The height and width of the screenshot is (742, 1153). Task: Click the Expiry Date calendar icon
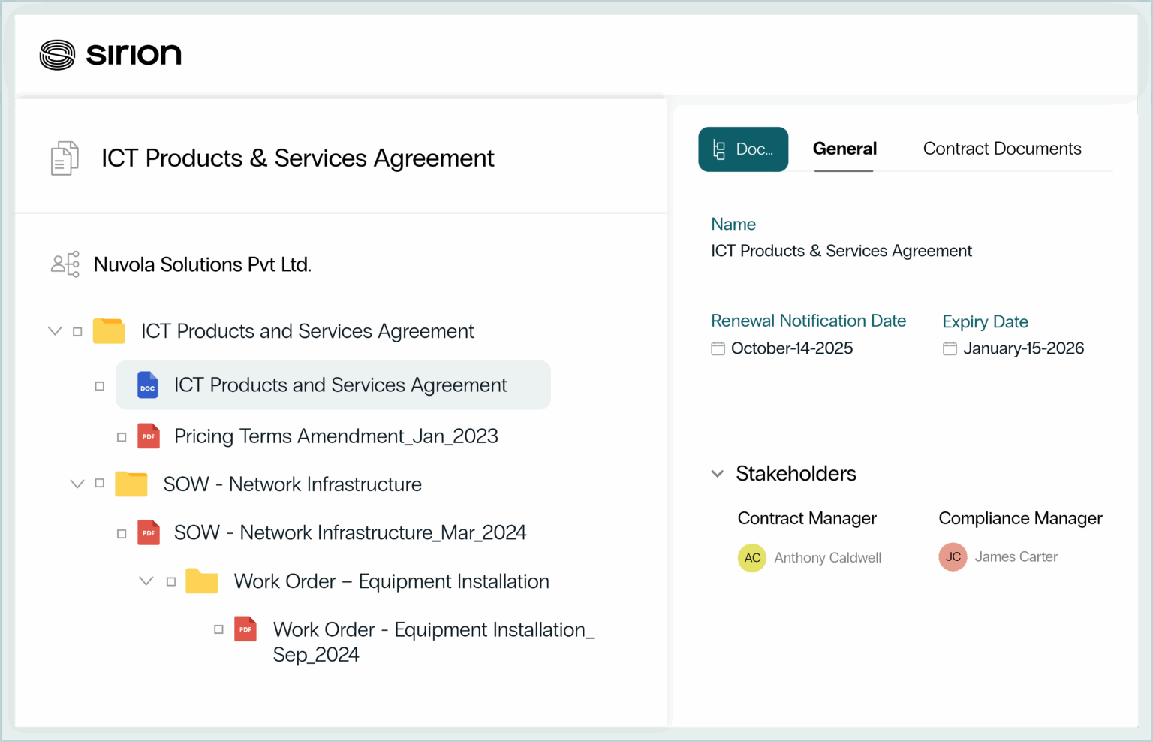click(950, 348)
